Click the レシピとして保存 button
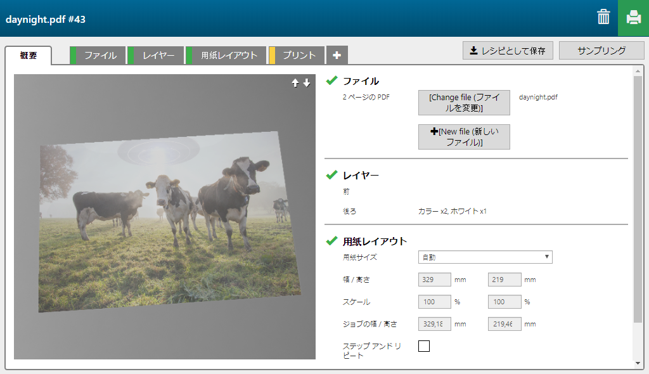The image size is (649, 374). tap(508, 51)
